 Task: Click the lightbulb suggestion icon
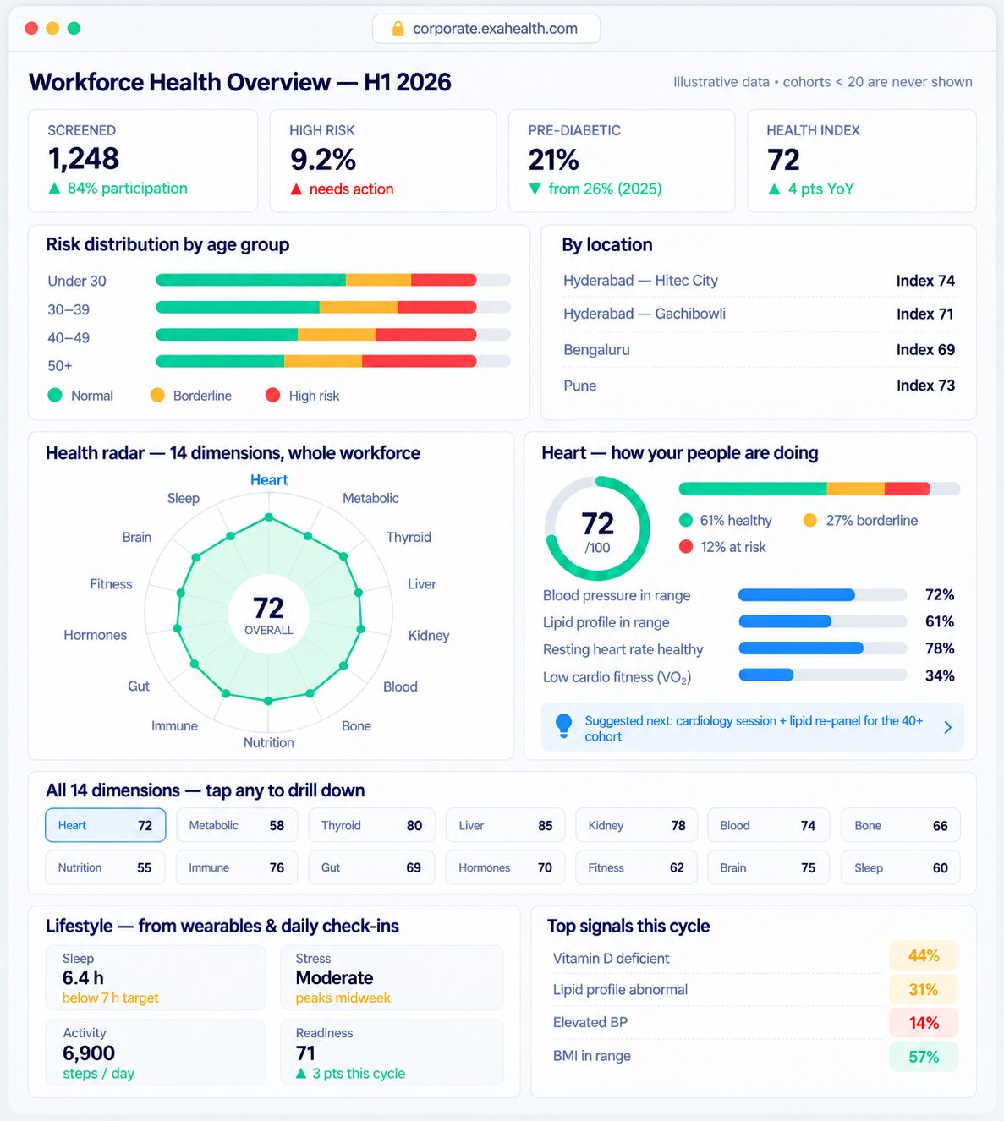coord(563,726)
